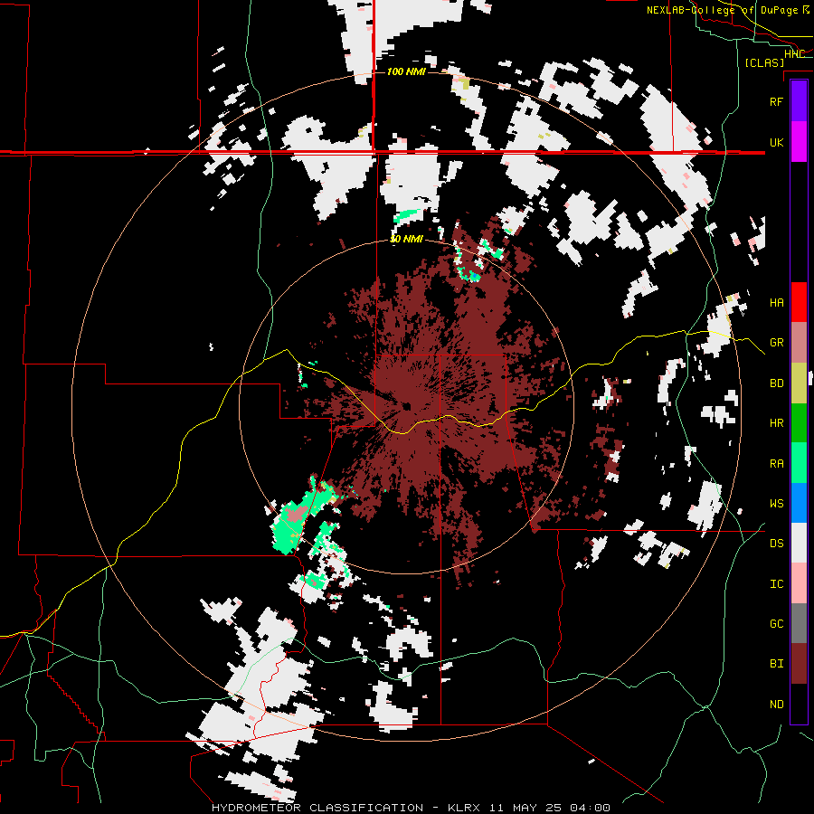Choose the 'RA' legend label text

pos(776,464)
